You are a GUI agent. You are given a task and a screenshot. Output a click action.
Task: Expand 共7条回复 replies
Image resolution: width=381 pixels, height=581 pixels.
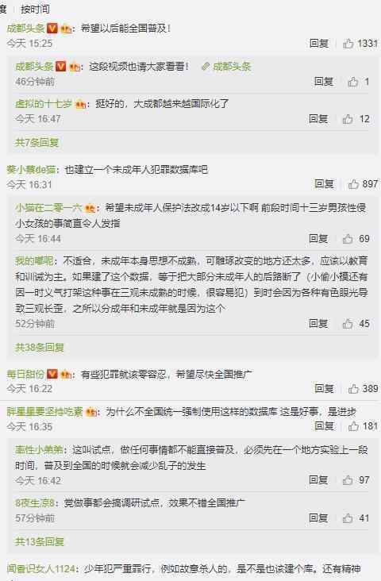point(37,142)
